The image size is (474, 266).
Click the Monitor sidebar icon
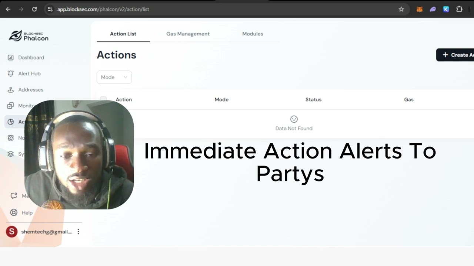(x=11, y=106)
